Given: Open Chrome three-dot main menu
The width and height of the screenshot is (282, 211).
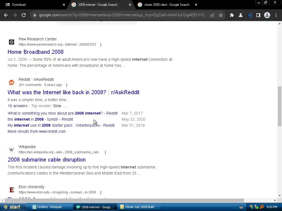Looking at the screenshot, I should [x=276, y=15].
